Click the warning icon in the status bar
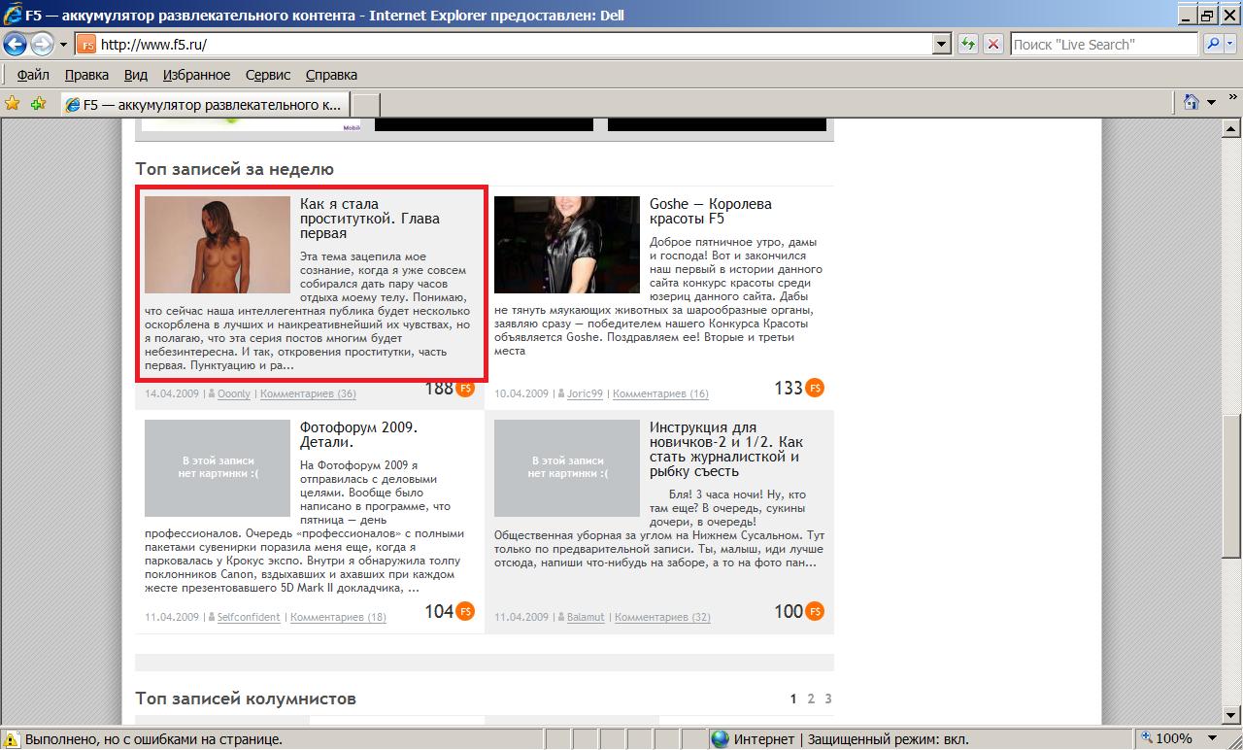 click(13, 738)
